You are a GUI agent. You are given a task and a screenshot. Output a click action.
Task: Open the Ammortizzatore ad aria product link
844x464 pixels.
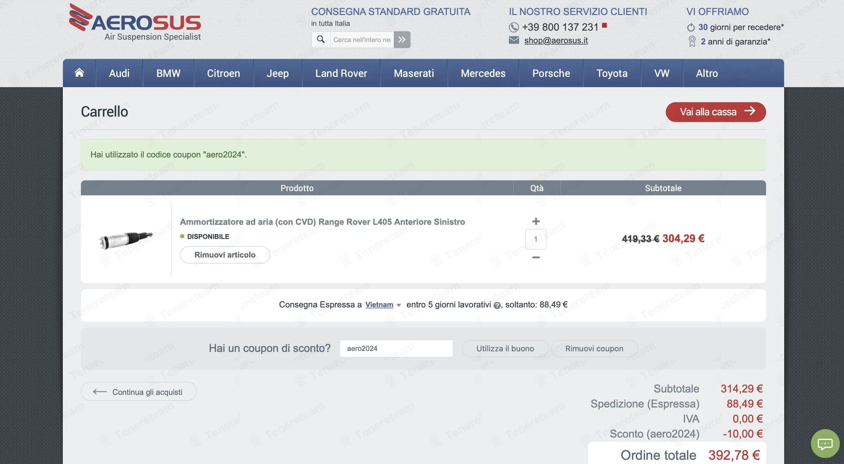click(x=323, y=222)
